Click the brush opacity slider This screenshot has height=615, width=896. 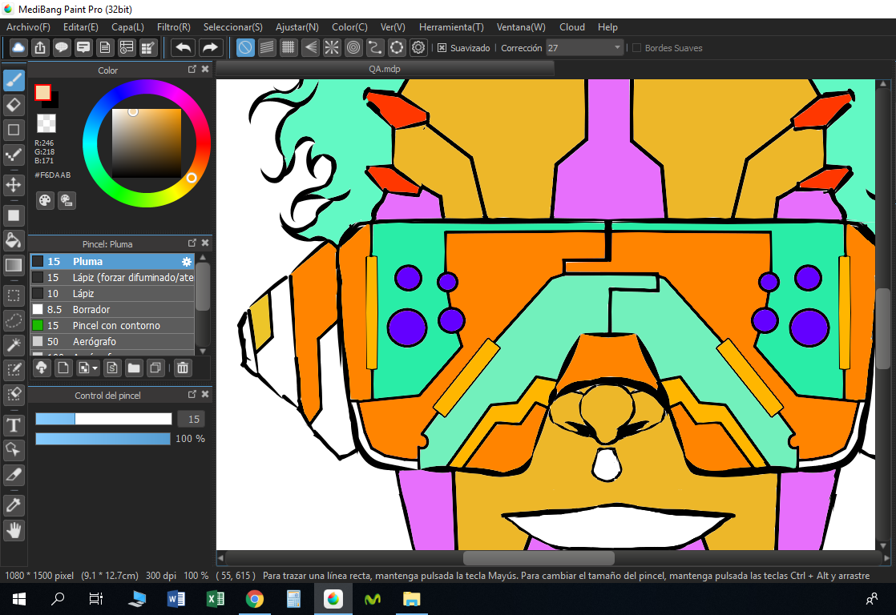point(103,439)
